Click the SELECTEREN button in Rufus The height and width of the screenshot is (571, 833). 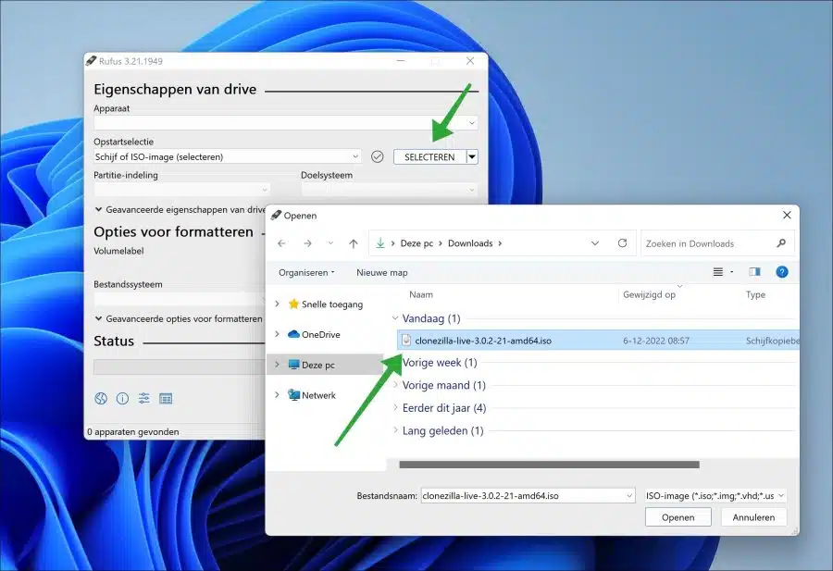coord(429,156)
